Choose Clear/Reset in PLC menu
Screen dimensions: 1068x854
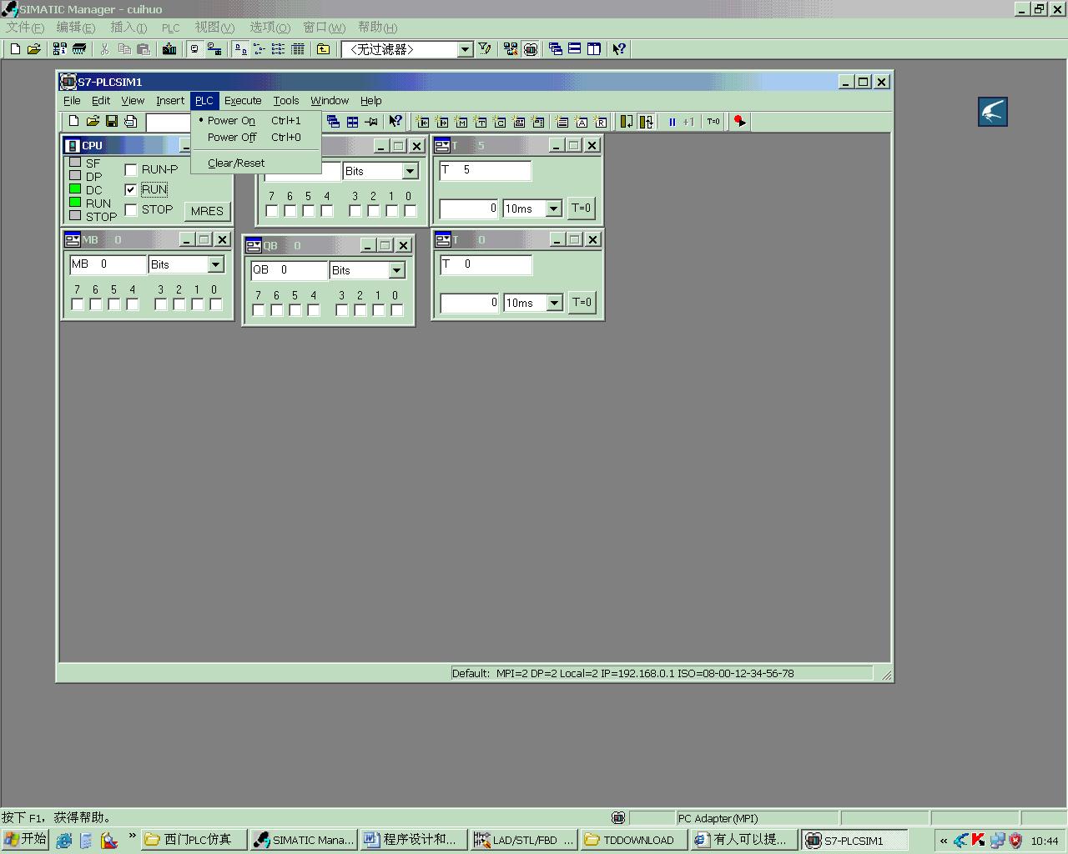[236, 163]
